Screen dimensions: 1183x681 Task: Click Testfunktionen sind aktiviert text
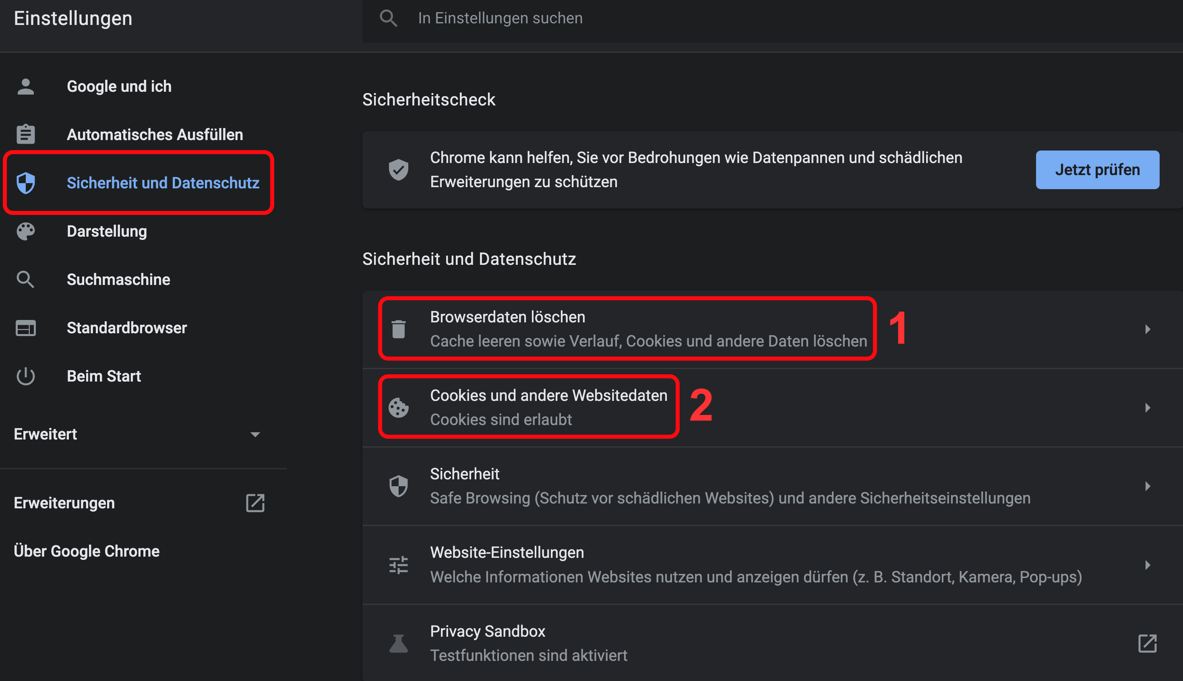(529, 656)
